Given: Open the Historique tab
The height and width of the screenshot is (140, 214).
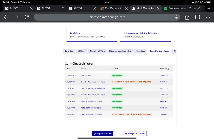Looking at the screenshot, I should [x=140, y=51].
